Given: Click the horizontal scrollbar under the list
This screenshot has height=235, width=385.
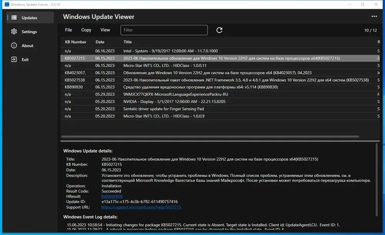Looking at the screenshot, I should [x=210, y=136].
